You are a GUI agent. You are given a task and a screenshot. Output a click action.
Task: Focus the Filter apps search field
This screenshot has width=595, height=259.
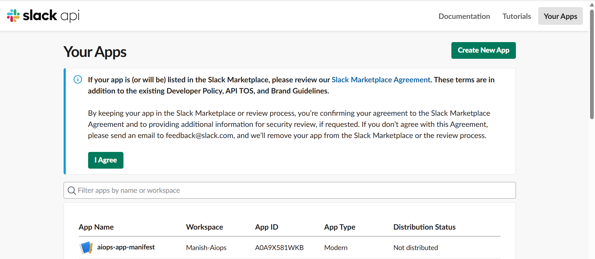289,190
